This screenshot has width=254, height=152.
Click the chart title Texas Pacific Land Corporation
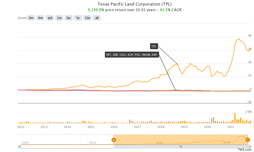pos(134,4)
